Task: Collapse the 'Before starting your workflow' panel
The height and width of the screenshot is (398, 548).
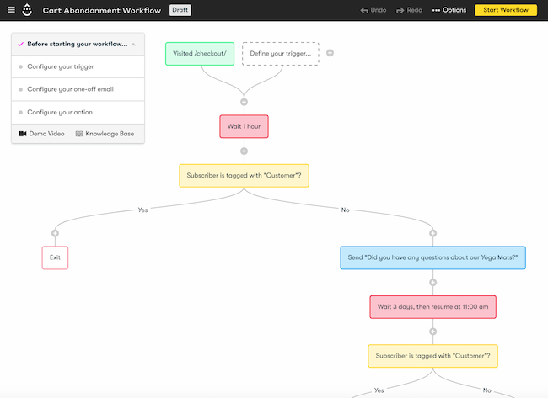Action: 133,45
